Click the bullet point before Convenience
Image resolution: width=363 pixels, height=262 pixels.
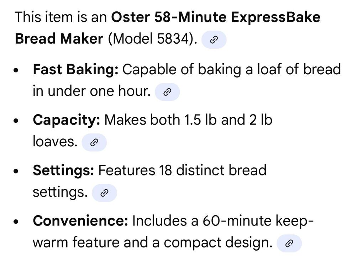coord(16,222)
